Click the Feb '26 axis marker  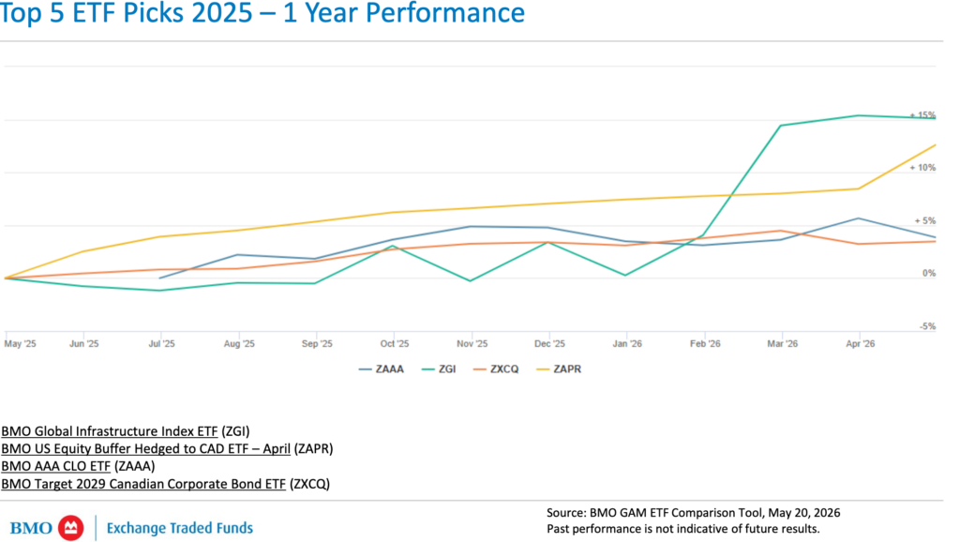[x=705, y=343]
